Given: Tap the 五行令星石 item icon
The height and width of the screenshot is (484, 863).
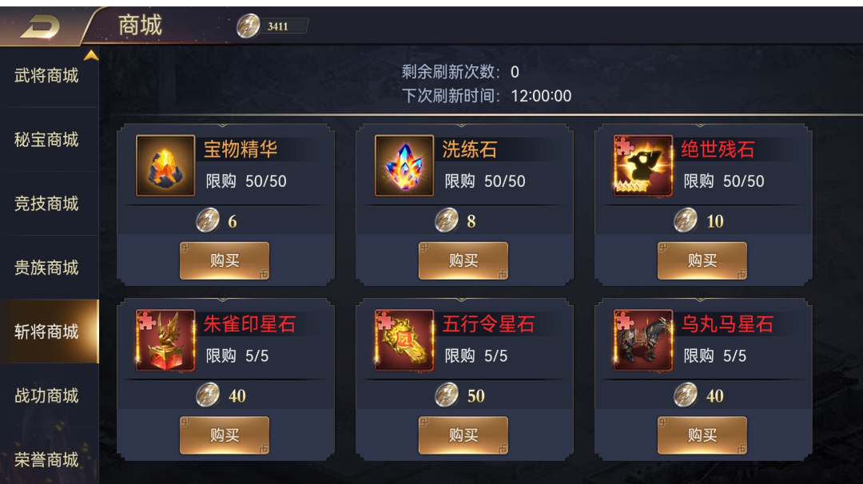Looking at the screenshot, I should [x=404, y=340].
